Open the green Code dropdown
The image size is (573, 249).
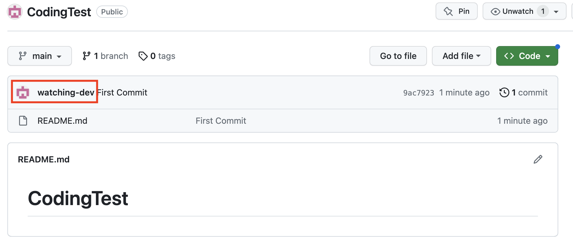pyautogui.click(x=527, y=56)
